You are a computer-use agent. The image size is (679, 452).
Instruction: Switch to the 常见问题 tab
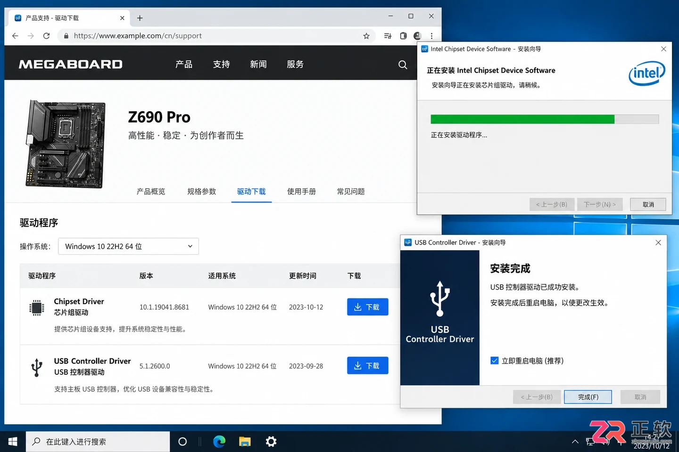click(x=351, y=192)
